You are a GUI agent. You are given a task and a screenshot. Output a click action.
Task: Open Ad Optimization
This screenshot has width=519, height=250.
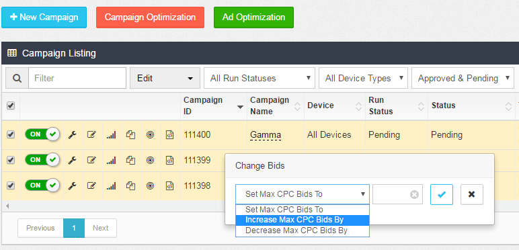[x=253, y=17]
